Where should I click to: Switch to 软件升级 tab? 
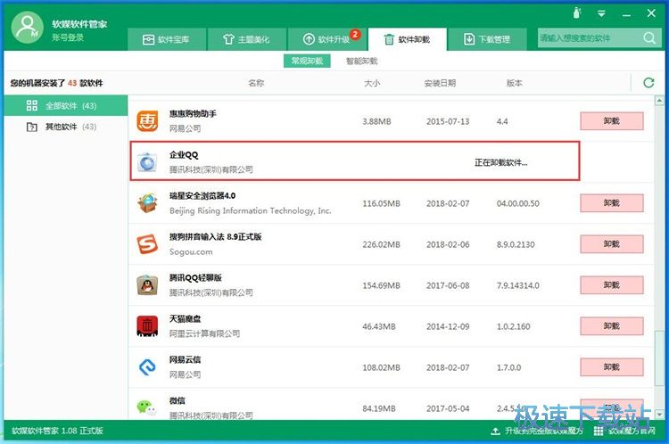pos(326,39)
